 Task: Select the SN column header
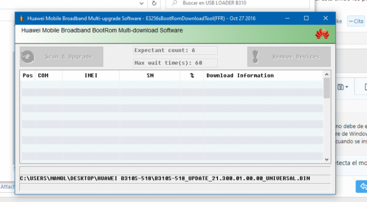(x=150, y=76)
